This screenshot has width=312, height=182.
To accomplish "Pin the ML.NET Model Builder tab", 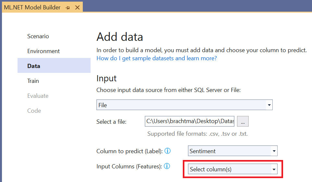I will coord(68,8).
